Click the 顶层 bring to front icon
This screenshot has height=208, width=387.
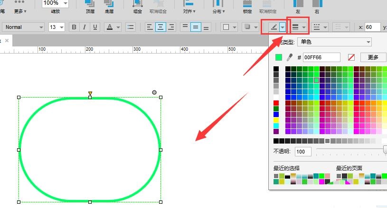pyautogui.click(x=90, y=6)
